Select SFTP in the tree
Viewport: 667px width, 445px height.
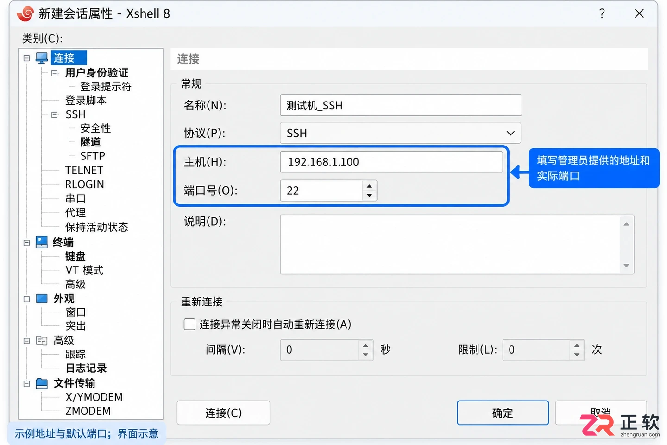pyautogui.click(x=93, y=156)
